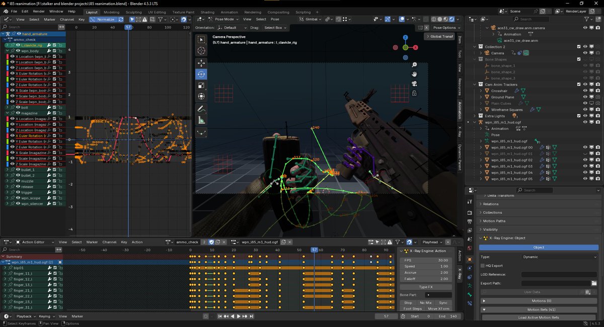Select the Scale tool in viewport toolbar

tap(201, 85)
